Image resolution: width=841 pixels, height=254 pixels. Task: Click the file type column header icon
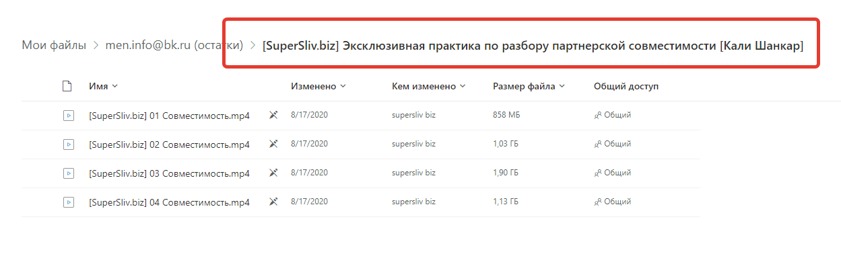[x=67, y=86]
